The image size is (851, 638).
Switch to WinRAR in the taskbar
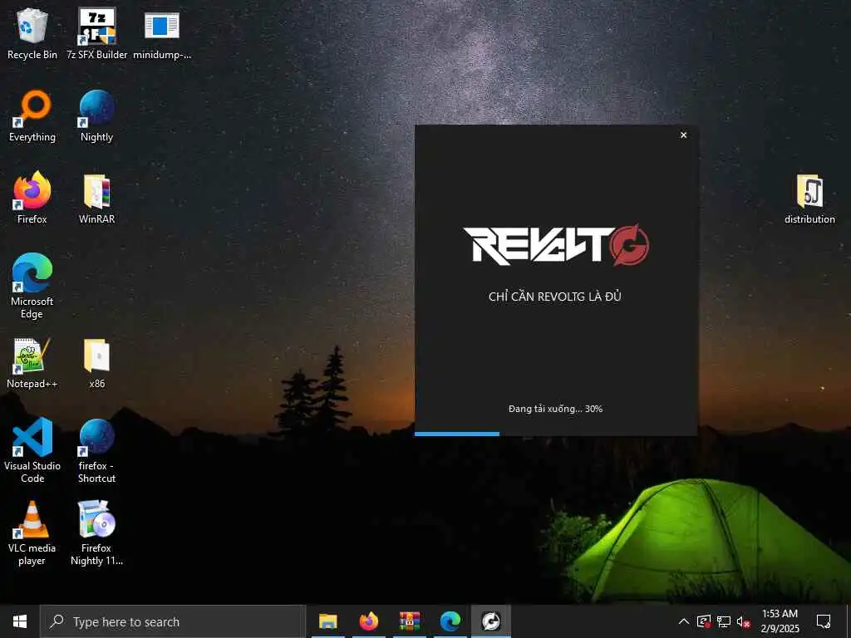(x=409, y=621)
